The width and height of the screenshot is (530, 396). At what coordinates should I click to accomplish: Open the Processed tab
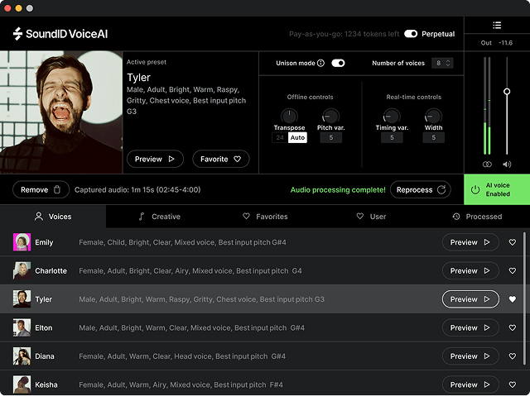tap(477, 217)
